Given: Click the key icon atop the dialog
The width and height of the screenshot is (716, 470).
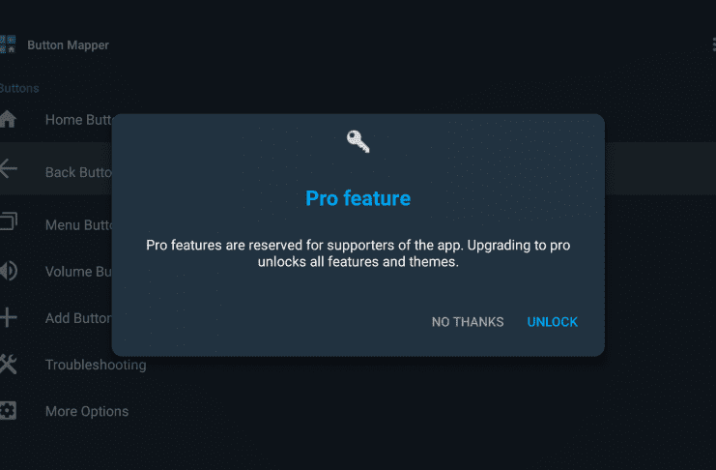Looking at the screenshot, I should pos(358,141).
